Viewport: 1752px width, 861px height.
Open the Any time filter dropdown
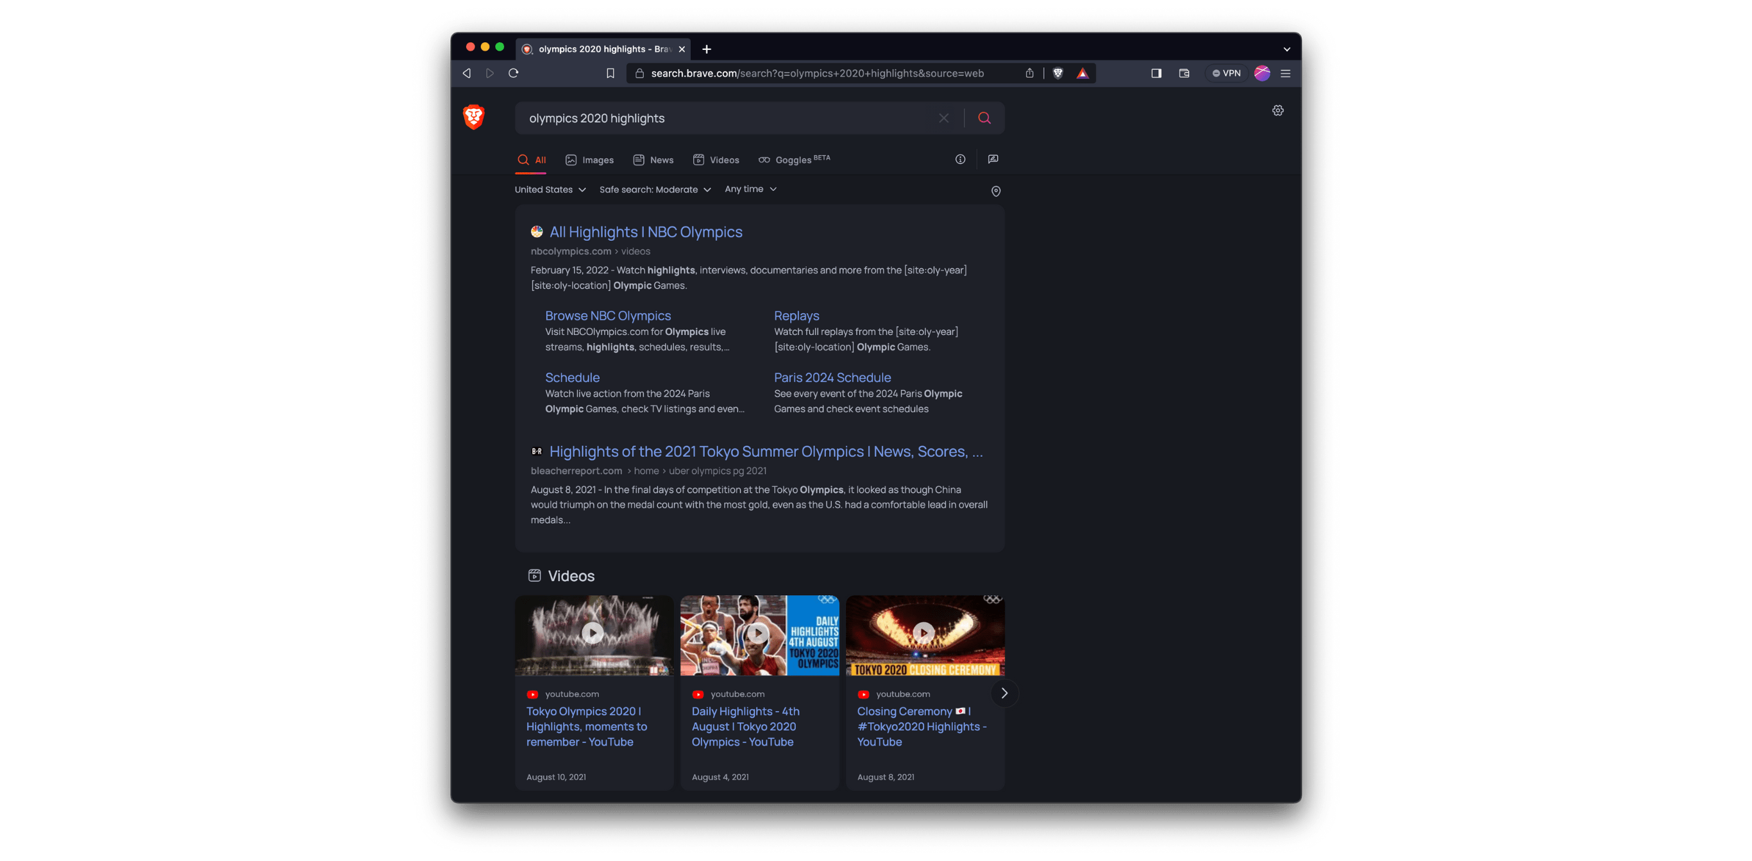(751, 189)
